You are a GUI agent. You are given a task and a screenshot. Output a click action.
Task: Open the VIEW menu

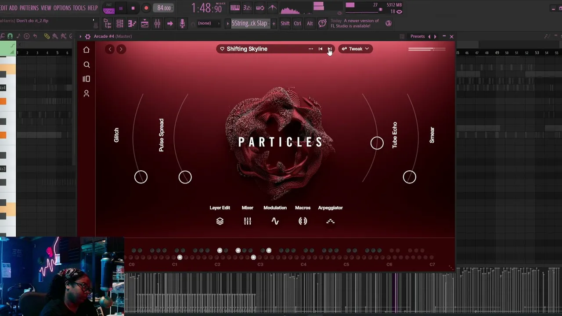(46, 8)
